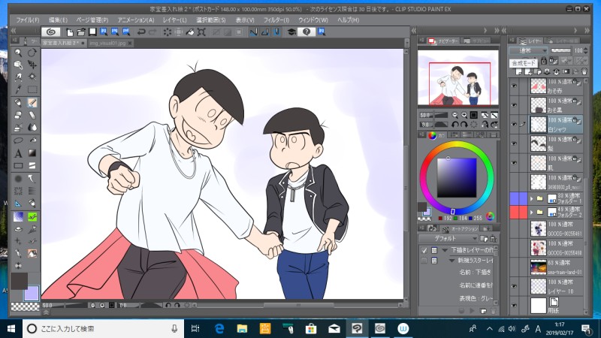Collapse the tool palette with double arrows
The height and width of the screenshot is (338, 601).
click(x=14, y=31)
